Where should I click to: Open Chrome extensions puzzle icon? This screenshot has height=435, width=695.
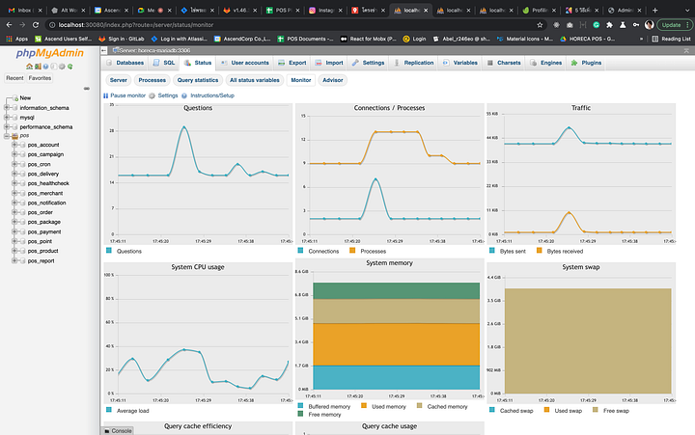609,25
